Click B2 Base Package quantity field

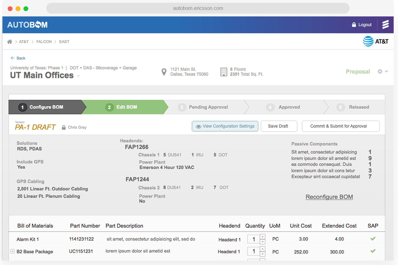253,251
